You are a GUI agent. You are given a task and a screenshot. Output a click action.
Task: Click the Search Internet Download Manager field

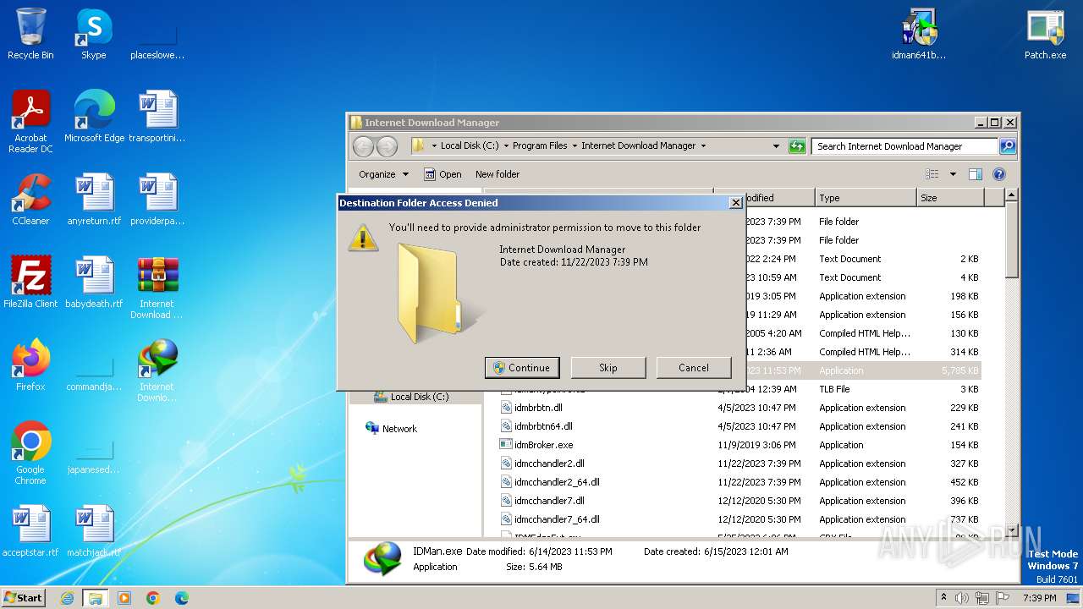tap(905, 146)
